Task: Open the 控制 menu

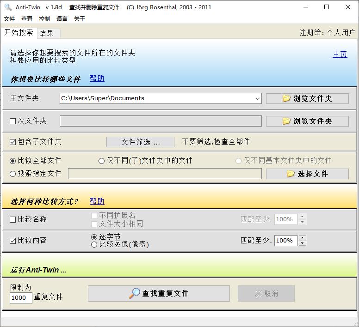Action: [x=44, y=19]
